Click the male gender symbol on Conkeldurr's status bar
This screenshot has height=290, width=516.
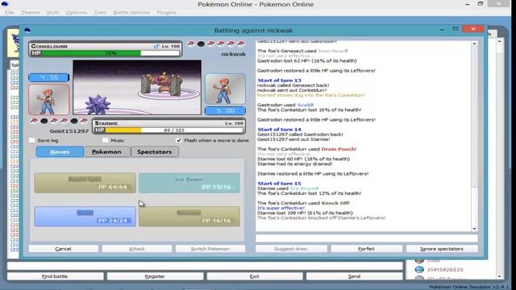pyautogui.click(x=156, y=47)
